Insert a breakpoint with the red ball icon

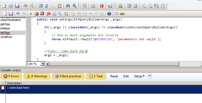(x=37, y=14)
